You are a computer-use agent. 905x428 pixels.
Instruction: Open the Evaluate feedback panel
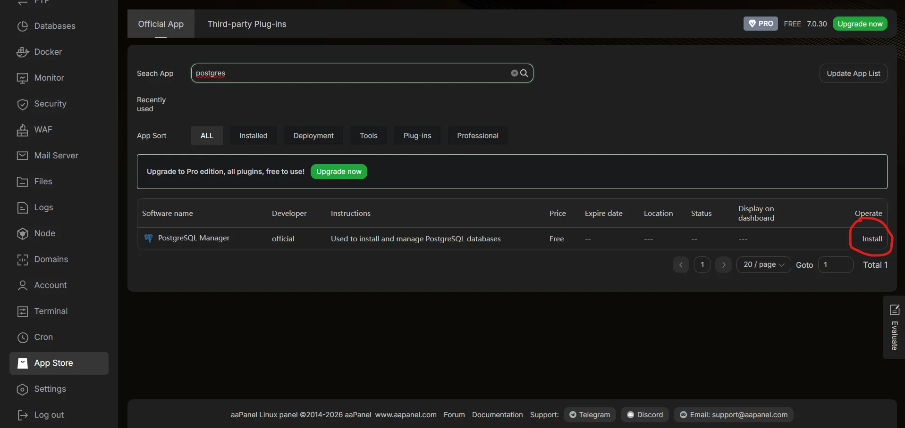click(x=894, y=328)
